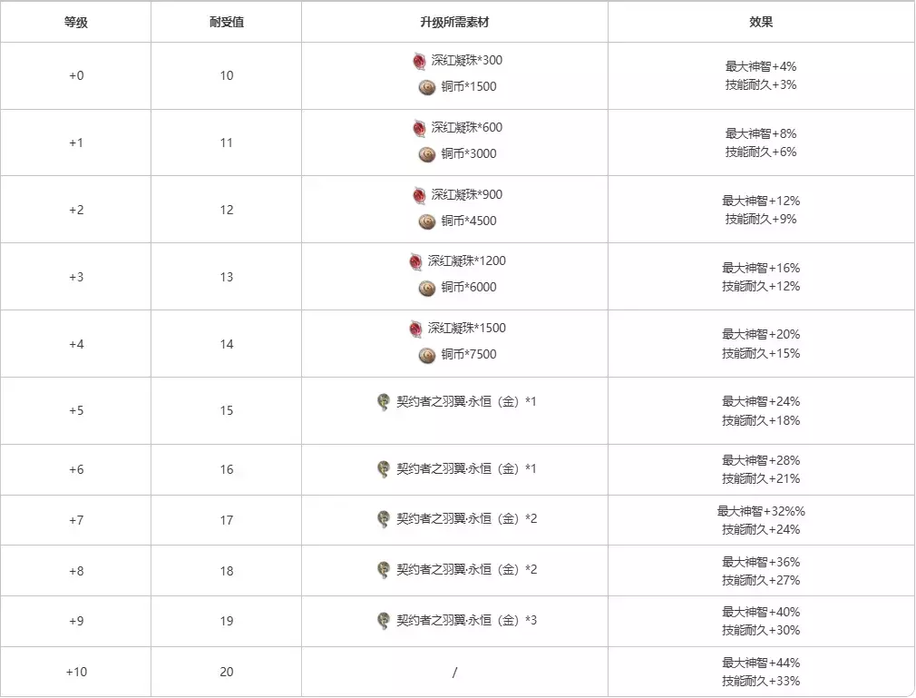Click the 效果 column header
The height and width of the screenshot is (698, 916).
pos(761,22)
